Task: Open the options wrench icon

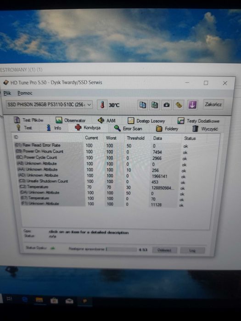Action: 179,105
